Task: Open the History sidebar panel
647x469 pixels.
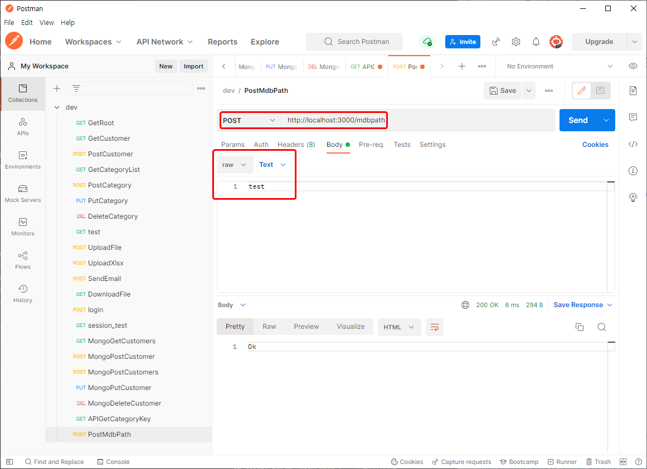Action: tap(23, 294)
